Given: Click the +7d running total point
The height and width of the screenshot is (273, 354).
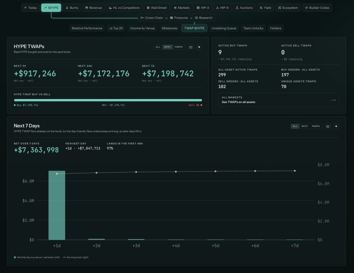Looking at the screenshot, I should point(295,171).
